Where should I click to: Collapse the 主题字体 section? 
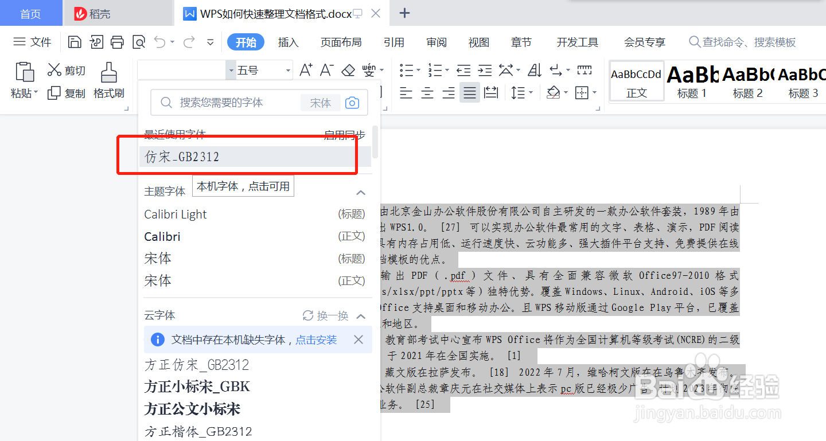[361, 192]
